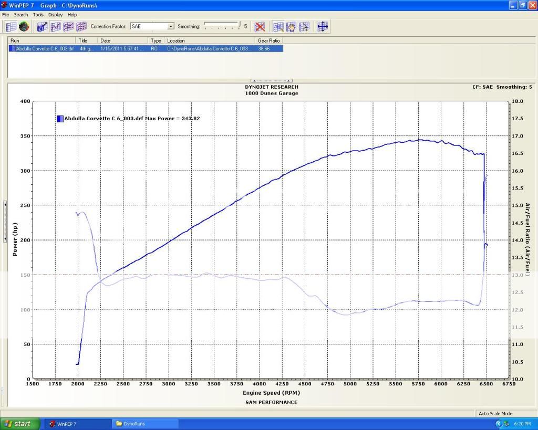The height and width of the screenshot is (430, 538).
Task: Click the axis crosshair tool
Action: point(322,26)
